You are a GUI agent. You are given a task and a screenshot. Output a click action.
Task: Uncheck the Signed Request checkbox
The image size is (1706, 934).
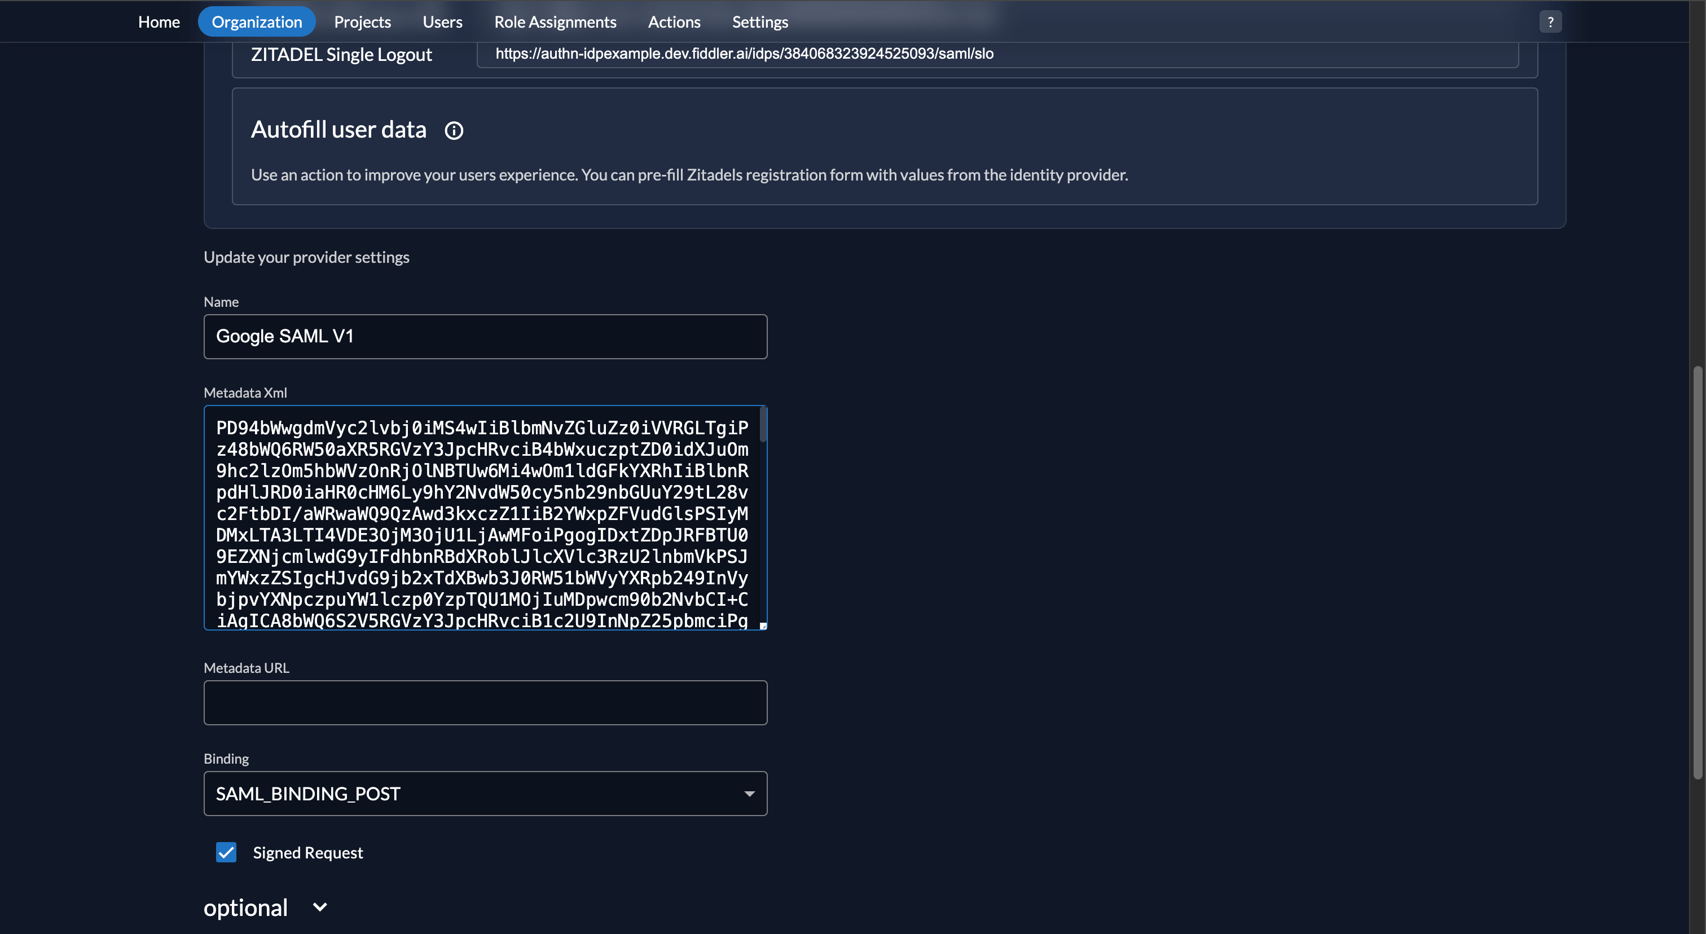tap(226, 853)
